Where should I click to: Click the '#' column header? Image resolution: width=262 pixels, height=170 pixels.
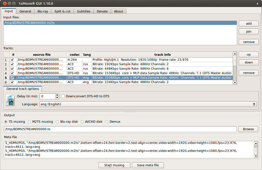(13, 55)
